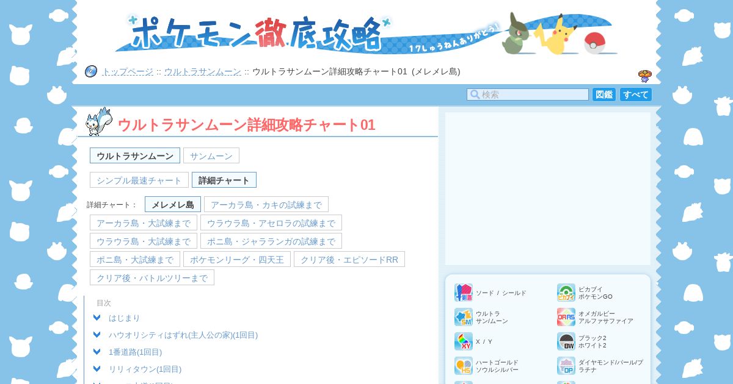Open the ソード/シールド game icon
This screenshot has height=384, width=733.
pos(464,293)
